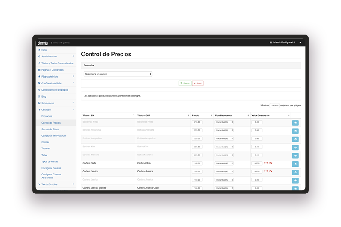Screen dimensions: 341x227
Task: Click eye button for Cartera Gilda
Action: tap(295, 164)
